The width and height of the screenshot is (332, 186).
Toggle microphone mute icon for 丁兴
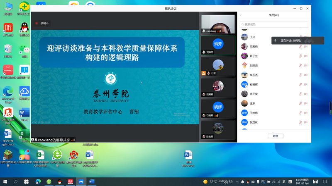click(x=300, y=37)
